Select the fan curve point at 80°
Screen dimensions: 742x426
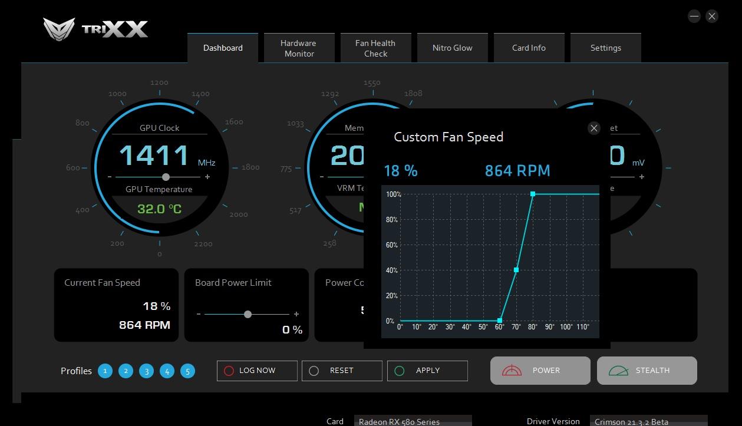tap(533, 194)
